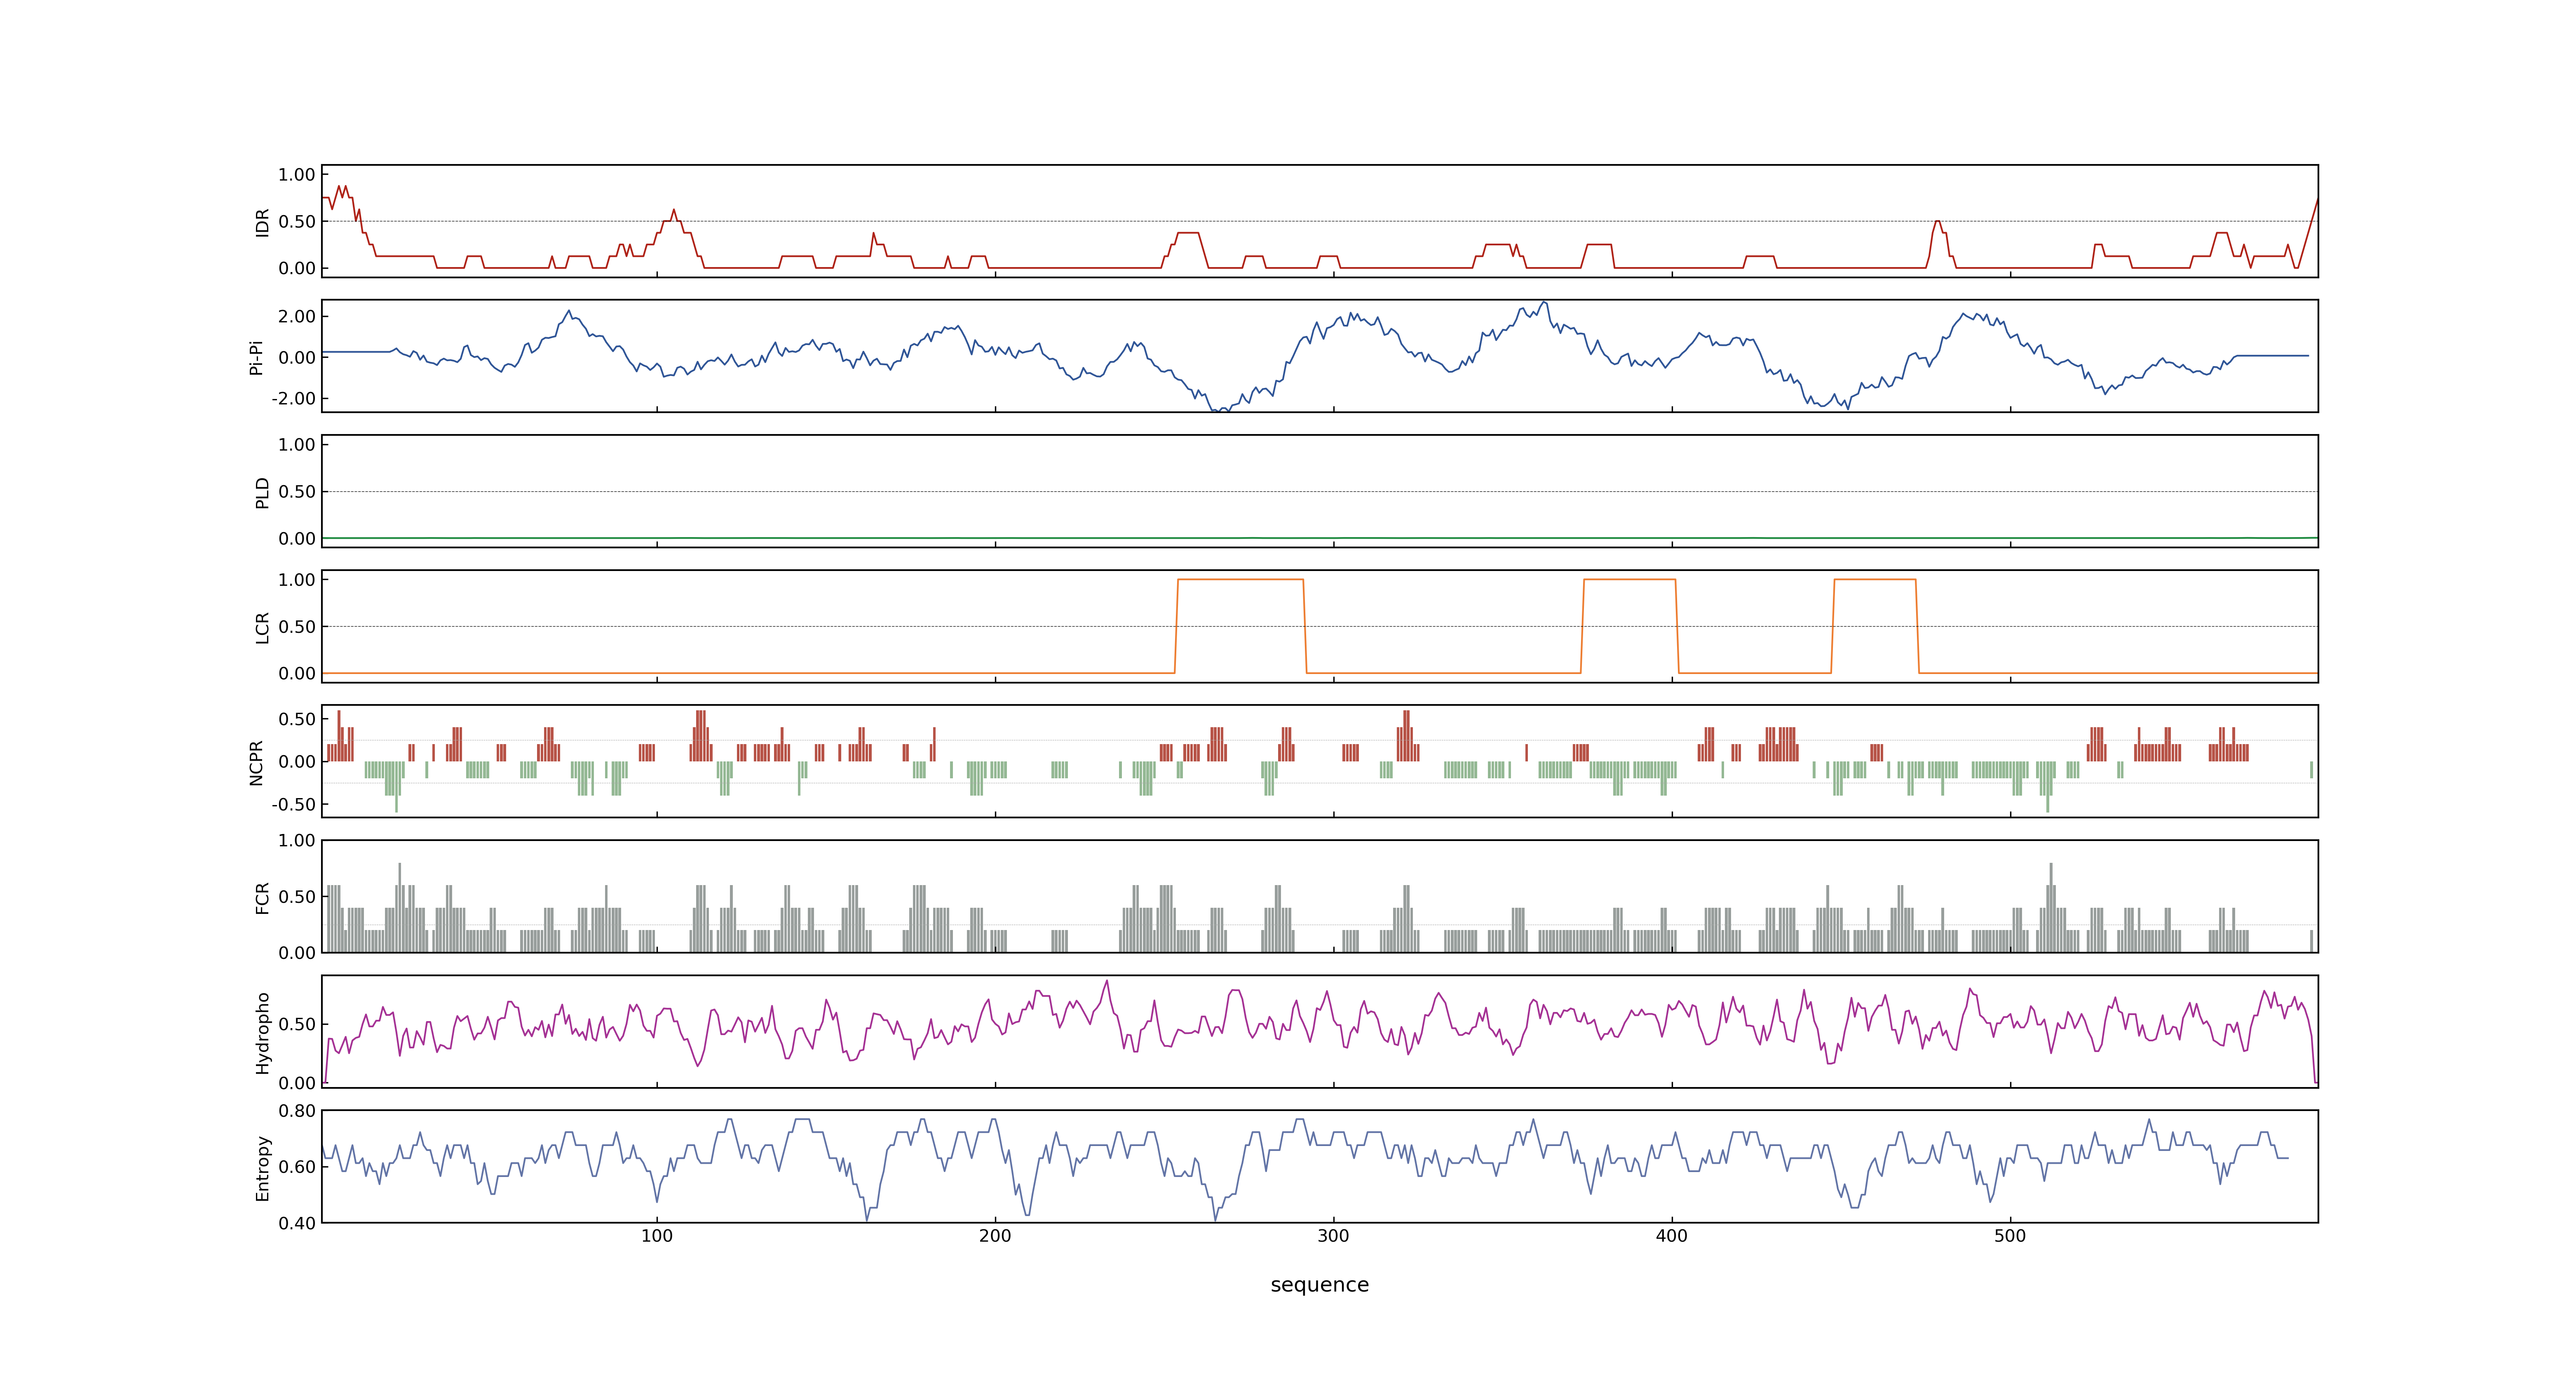Click the FCR y-axis label

pos(262,897)
